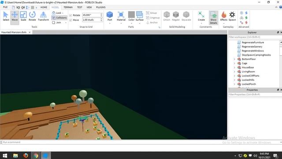
Task: Separate the union
Action: [186, 16]
